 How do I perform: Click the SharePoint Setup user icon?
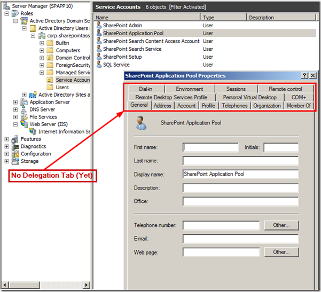click(x=98, y=57)
